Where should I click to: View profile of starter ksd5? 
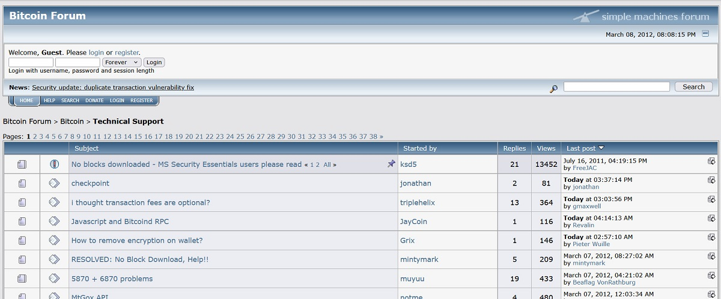409,164
